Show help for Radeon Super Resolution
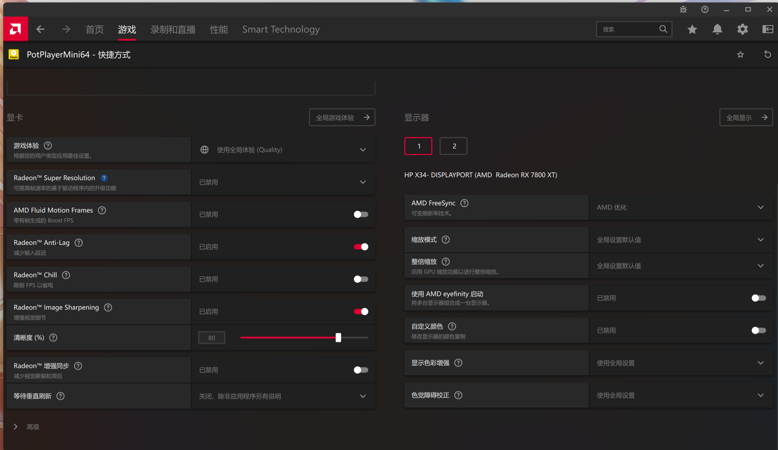 click(104, 178)
